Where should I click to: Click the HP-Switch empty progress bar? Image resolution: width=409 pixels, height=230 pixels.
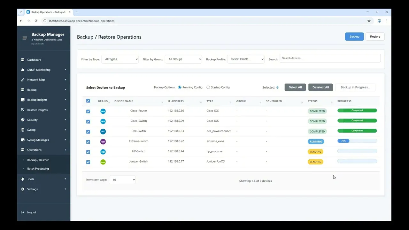pyautogui.click(x=357, y=151)
